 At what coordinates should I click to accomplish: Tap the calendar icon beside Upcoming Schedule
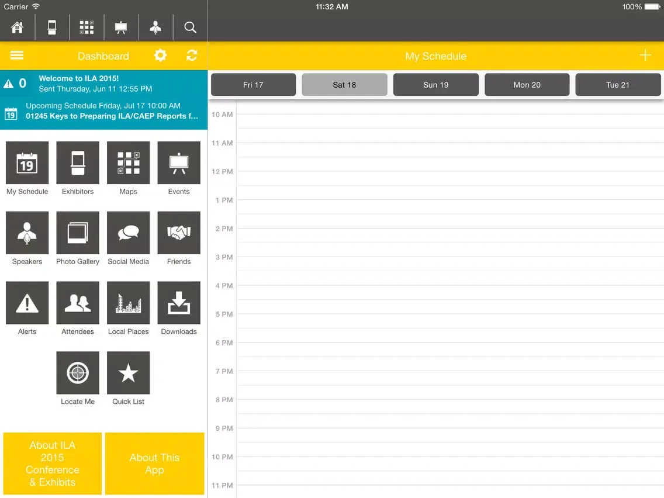[11, 113]
